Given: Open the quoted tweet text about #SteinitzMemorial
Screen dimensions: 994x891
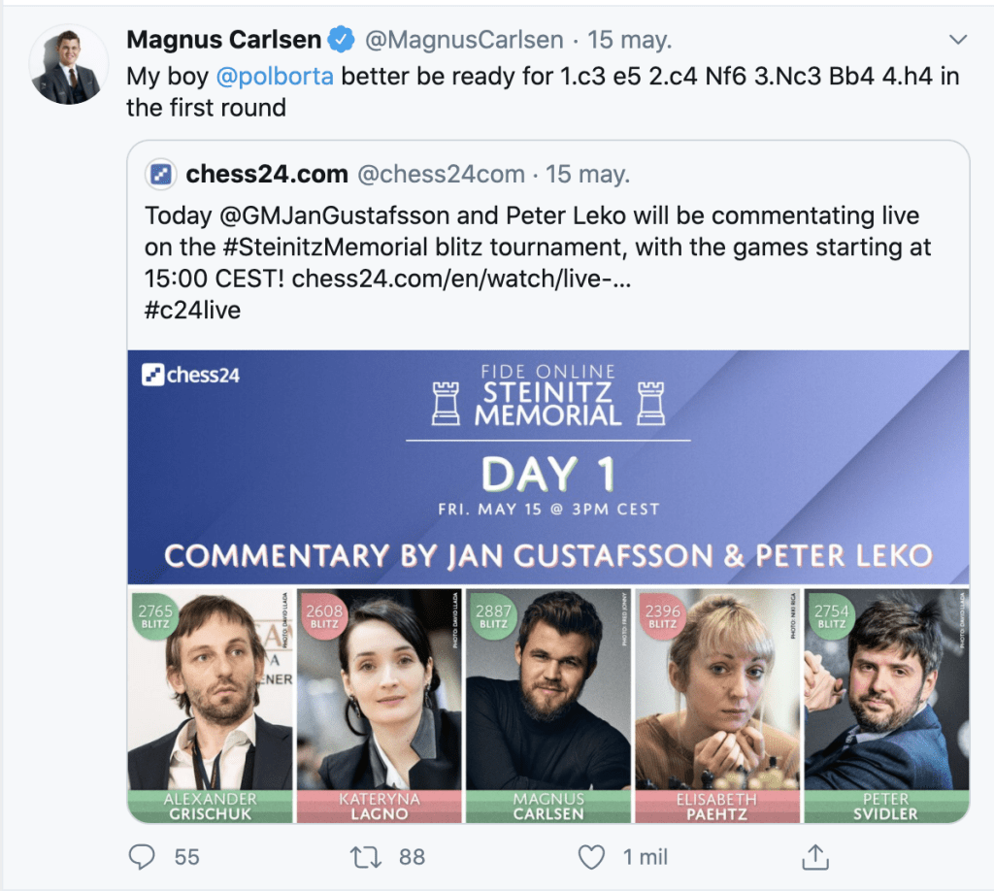Looking at the screenshot, I should (x=534, y=247).
